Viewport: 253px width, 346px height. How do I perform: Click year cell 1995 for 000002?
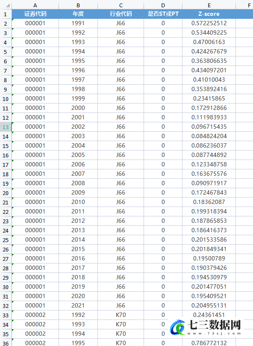78,343
